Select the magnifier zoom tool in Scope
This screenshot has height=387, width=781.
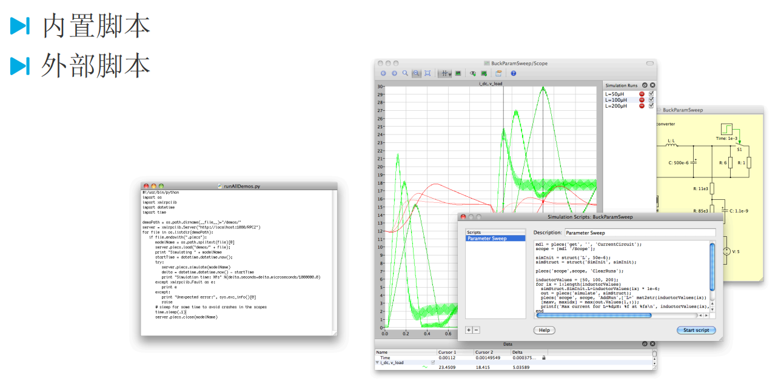pyautogui.click(x=405, y=73)
